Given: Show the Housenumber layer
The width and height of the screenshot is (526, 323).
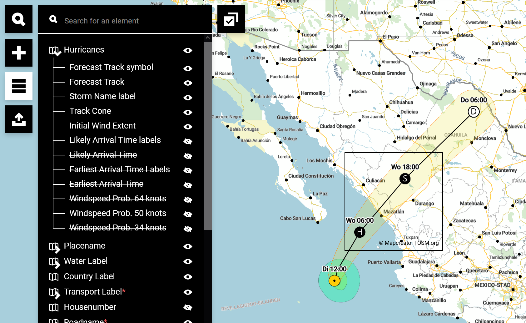Looking at the screenshot, I should [x=188, y=308].
